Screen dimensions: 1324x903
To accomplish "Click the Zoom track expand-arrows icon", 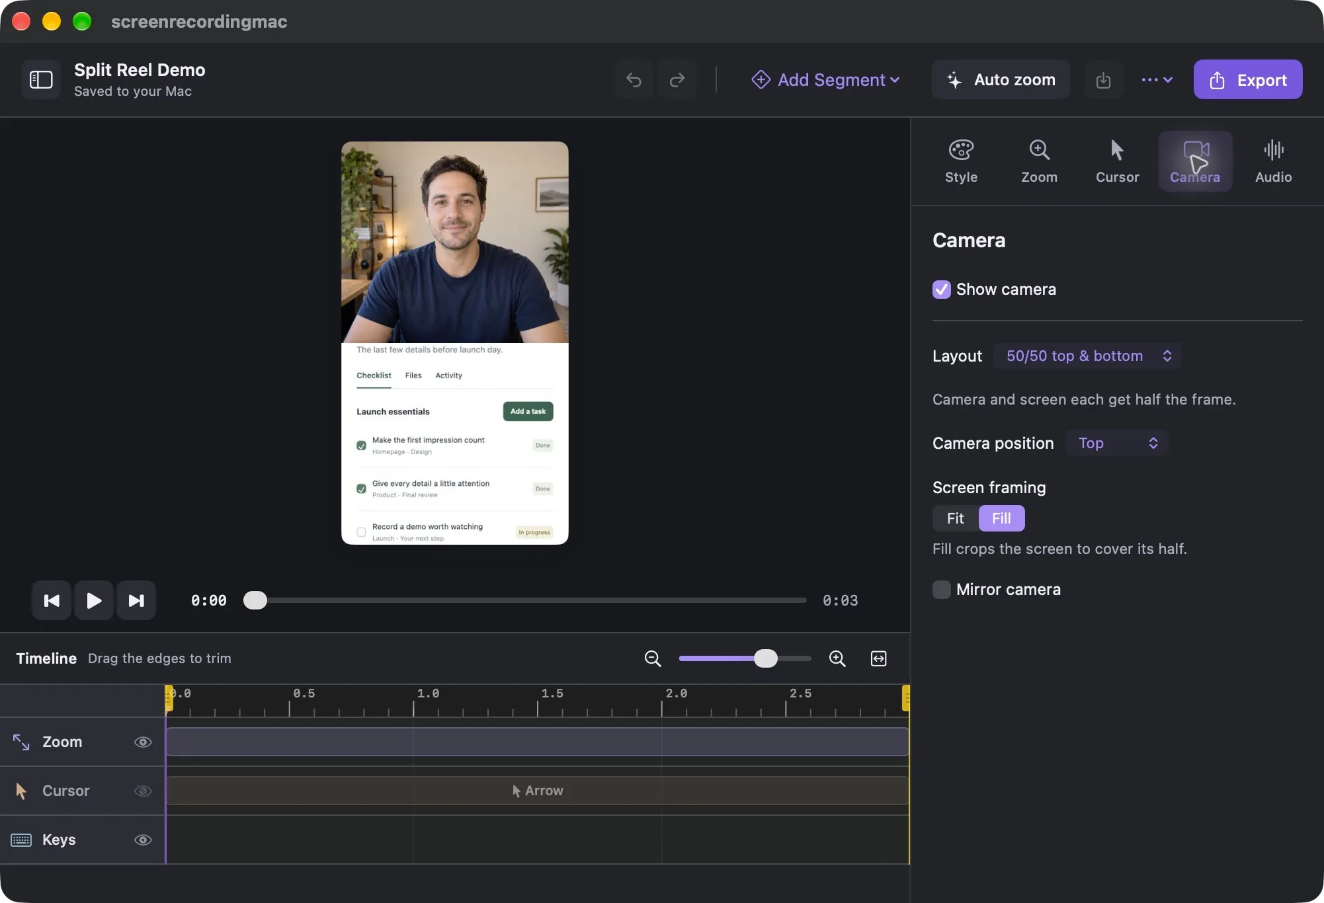I will pos(21,742).
